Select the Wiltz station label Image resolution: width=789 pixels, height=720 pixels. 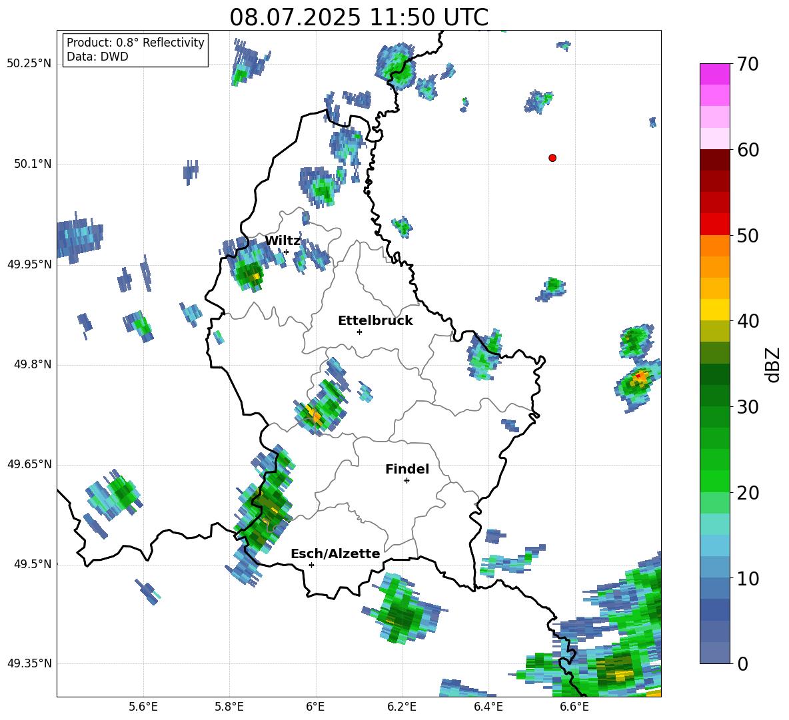tap(283, 241)
